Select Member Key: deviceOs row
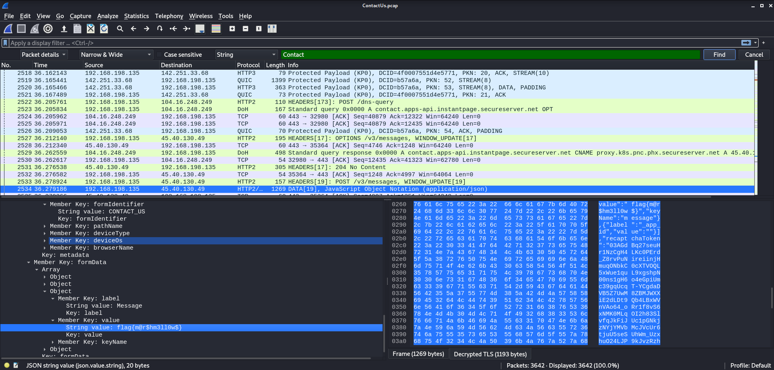This screenshot has height=370, width=774. point(216,241)
